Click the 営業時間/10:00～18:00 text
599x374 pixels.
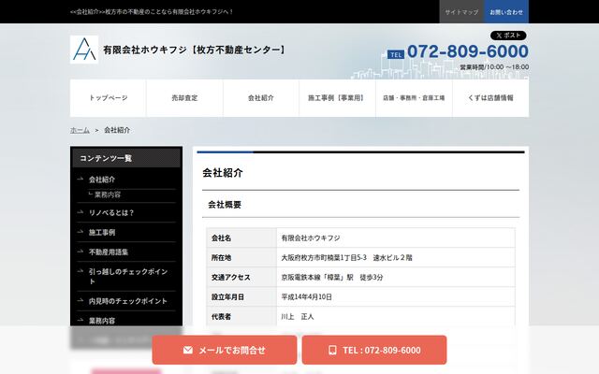pos(494,67)
